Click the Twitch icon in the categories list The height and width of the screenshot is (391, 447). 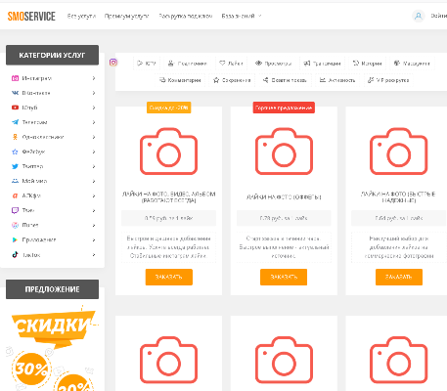pos(15,210)
